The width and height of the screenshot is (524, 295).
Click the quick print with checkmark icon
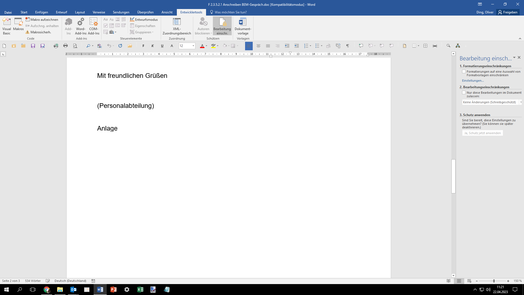(x=56, y=46)
